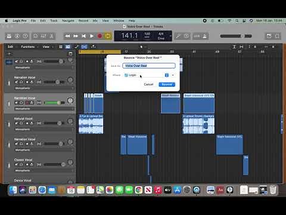Image resolution: width=286 pixels, height=215 pixels.
Task: Show the automation view toggle icon
Action: pos(77,47)
